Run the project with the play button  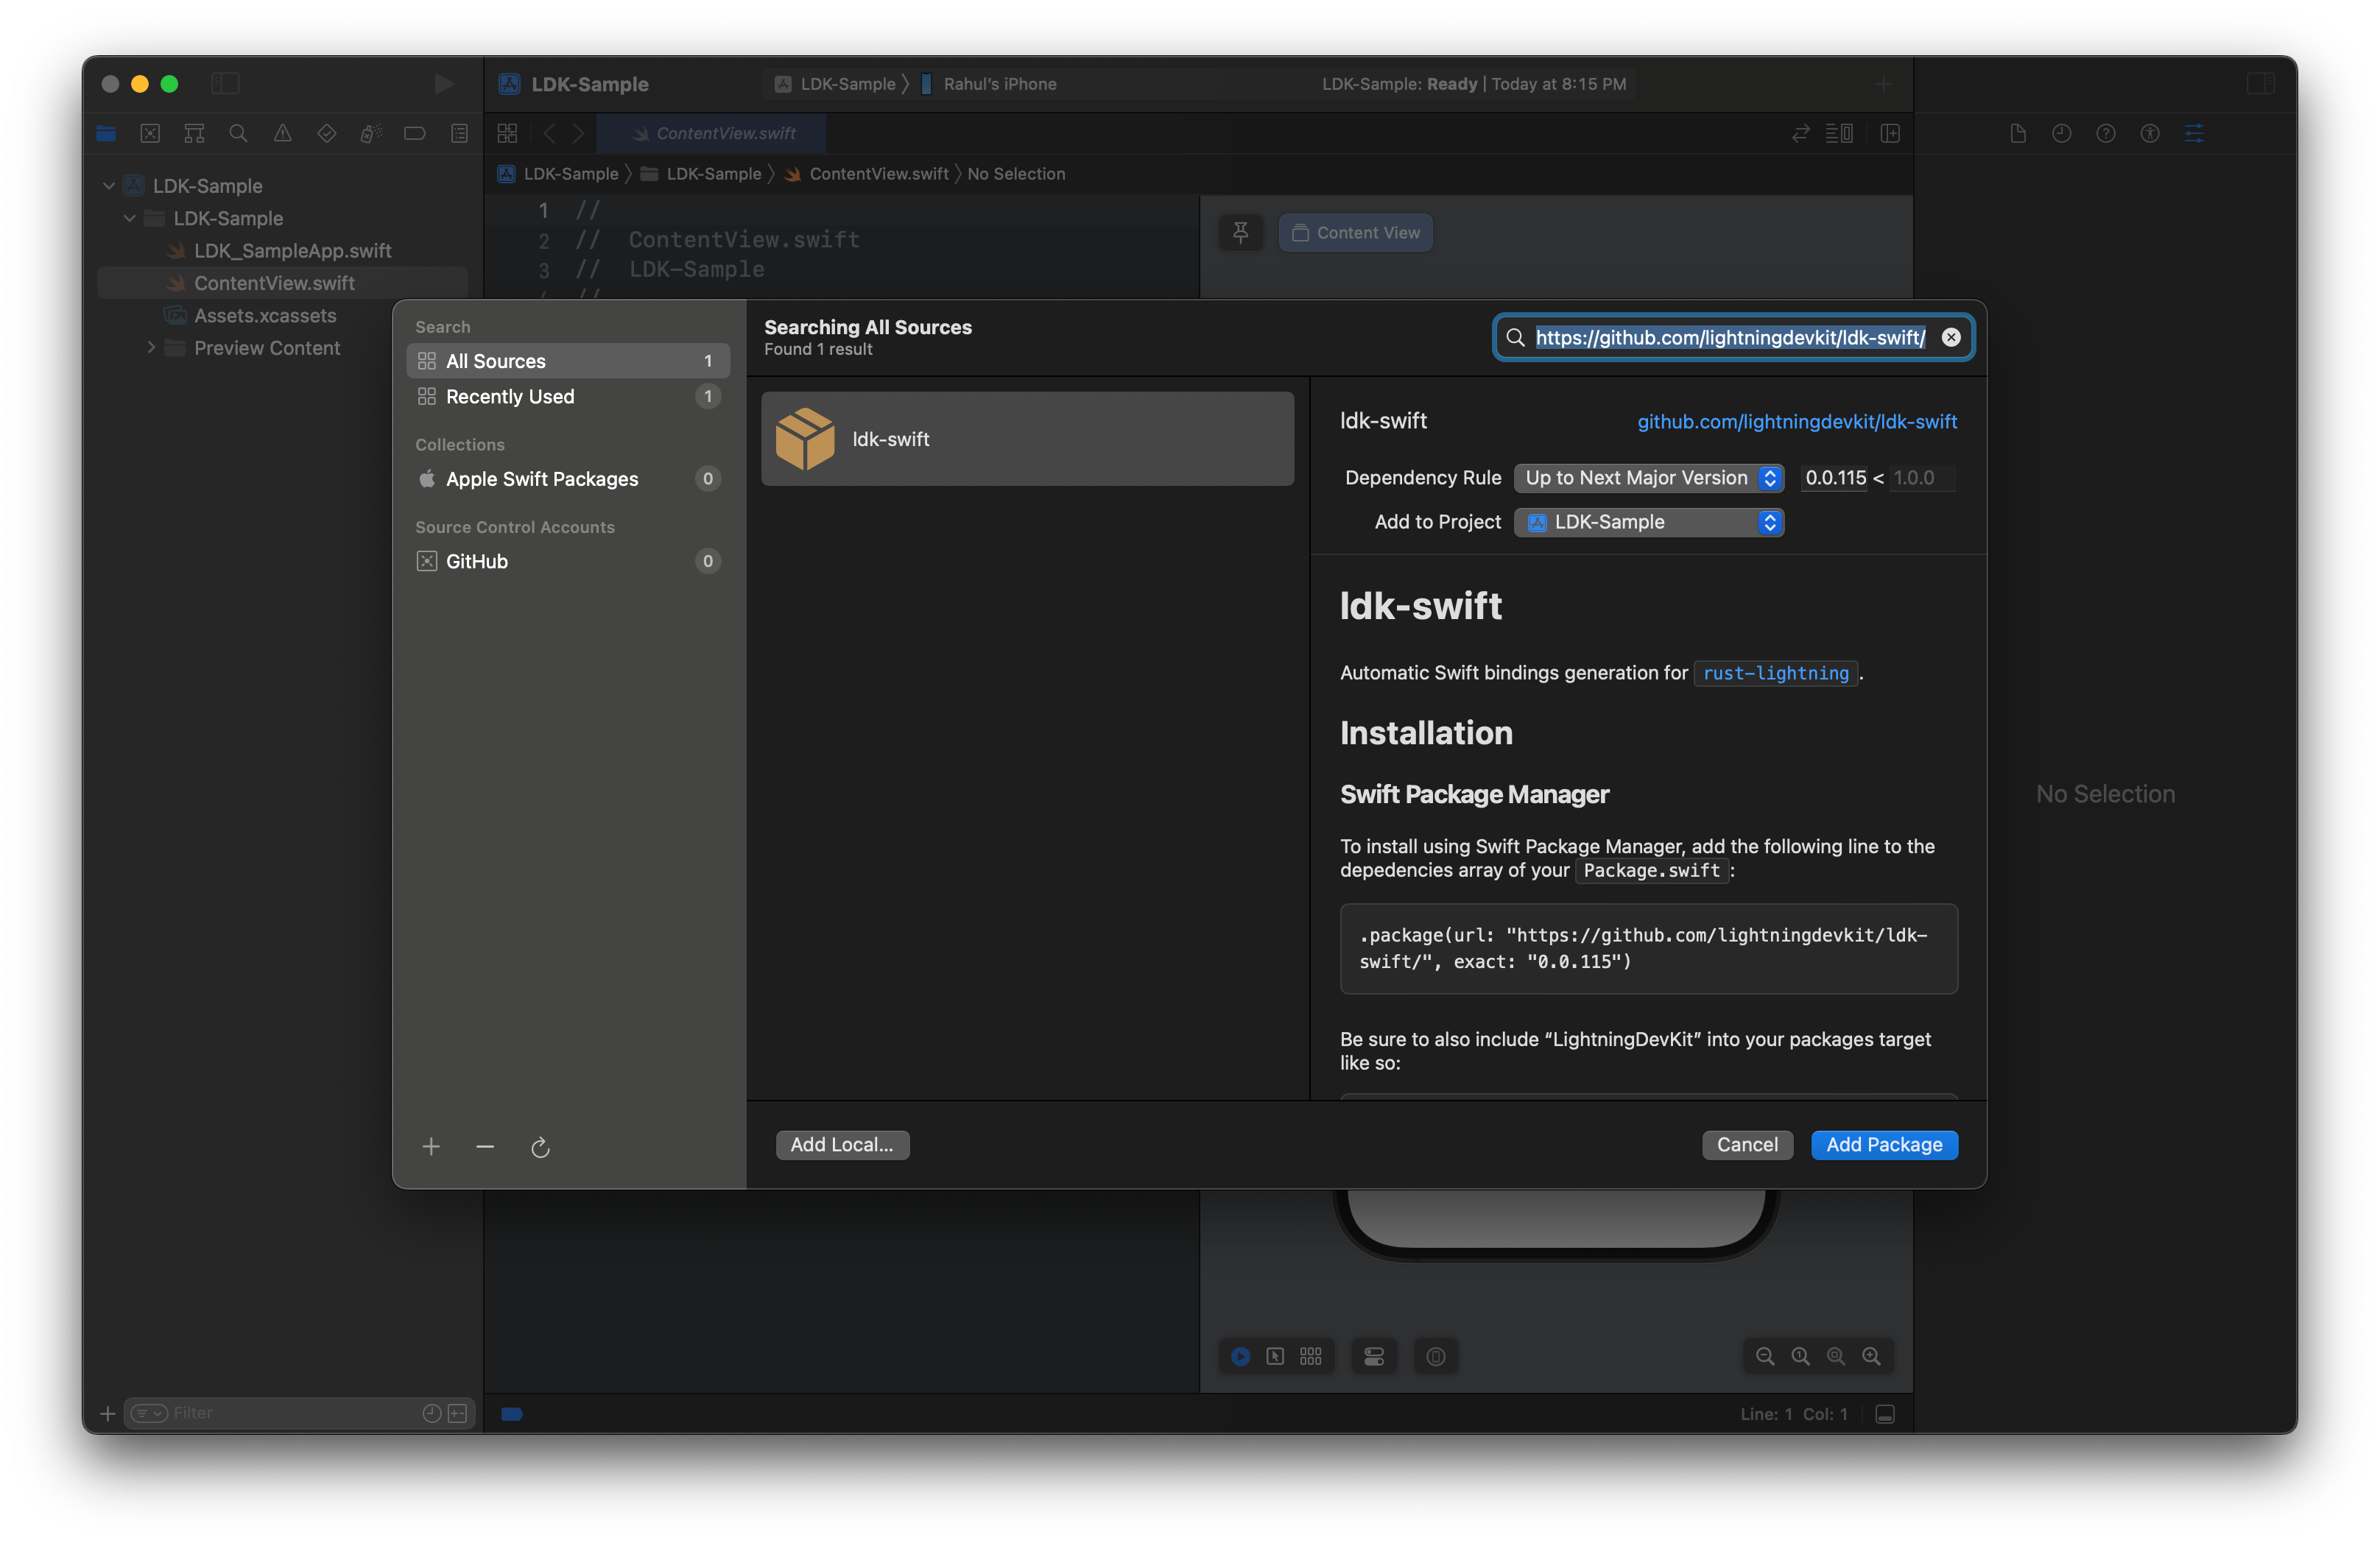pos(443,84)
